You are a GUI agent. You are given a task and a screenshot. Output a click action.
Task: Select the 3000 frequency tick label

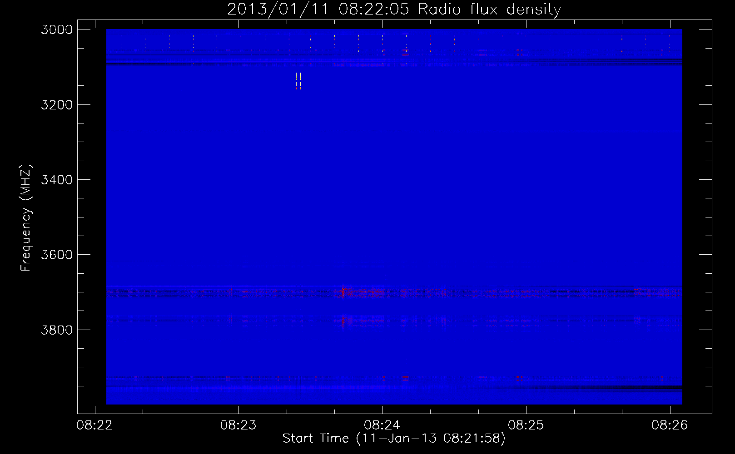click(x=57, y=30)
